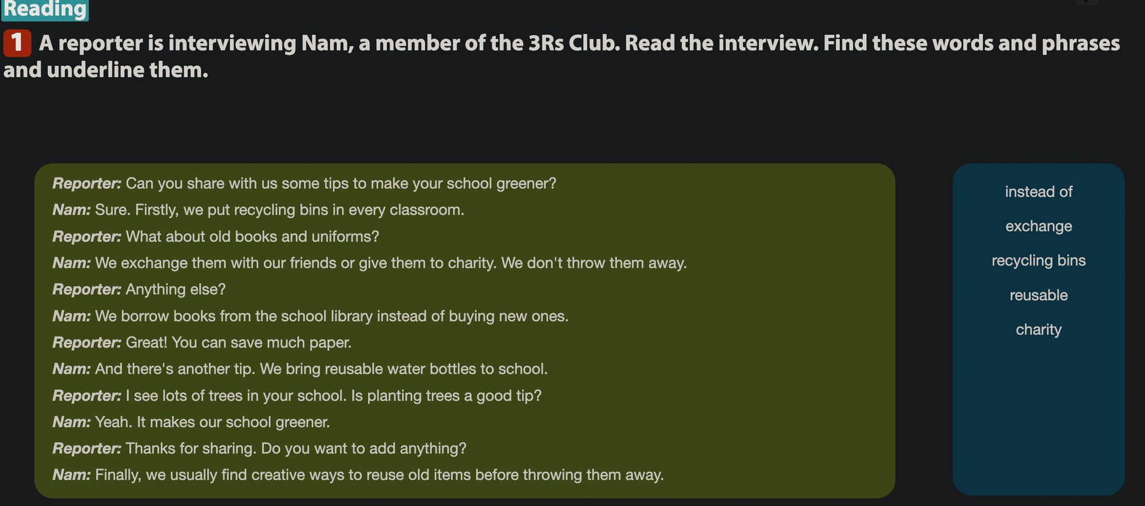1145x506 pixels.
Task: Select "charity" in the word box
Action: pos(1039,330)
